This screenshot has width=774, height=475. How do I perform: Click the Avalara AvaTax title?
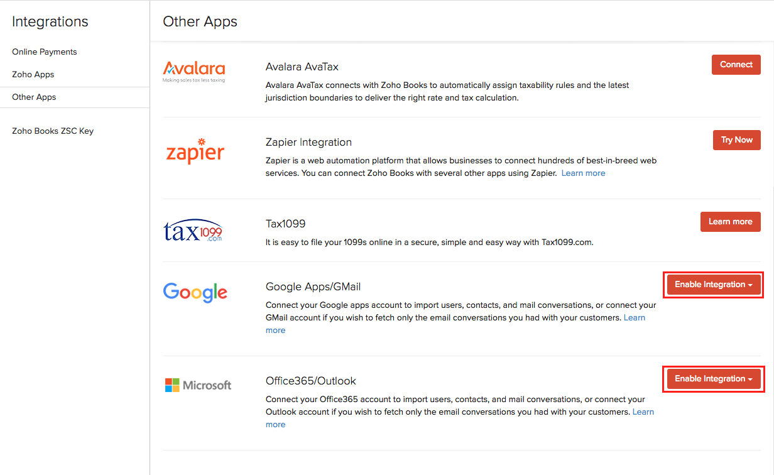click(x=302, y=67)
